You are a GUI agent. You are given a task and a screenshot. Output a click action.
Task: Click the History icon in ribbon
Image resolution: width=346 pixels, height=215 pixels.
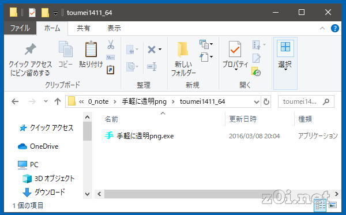pos(256,71)
